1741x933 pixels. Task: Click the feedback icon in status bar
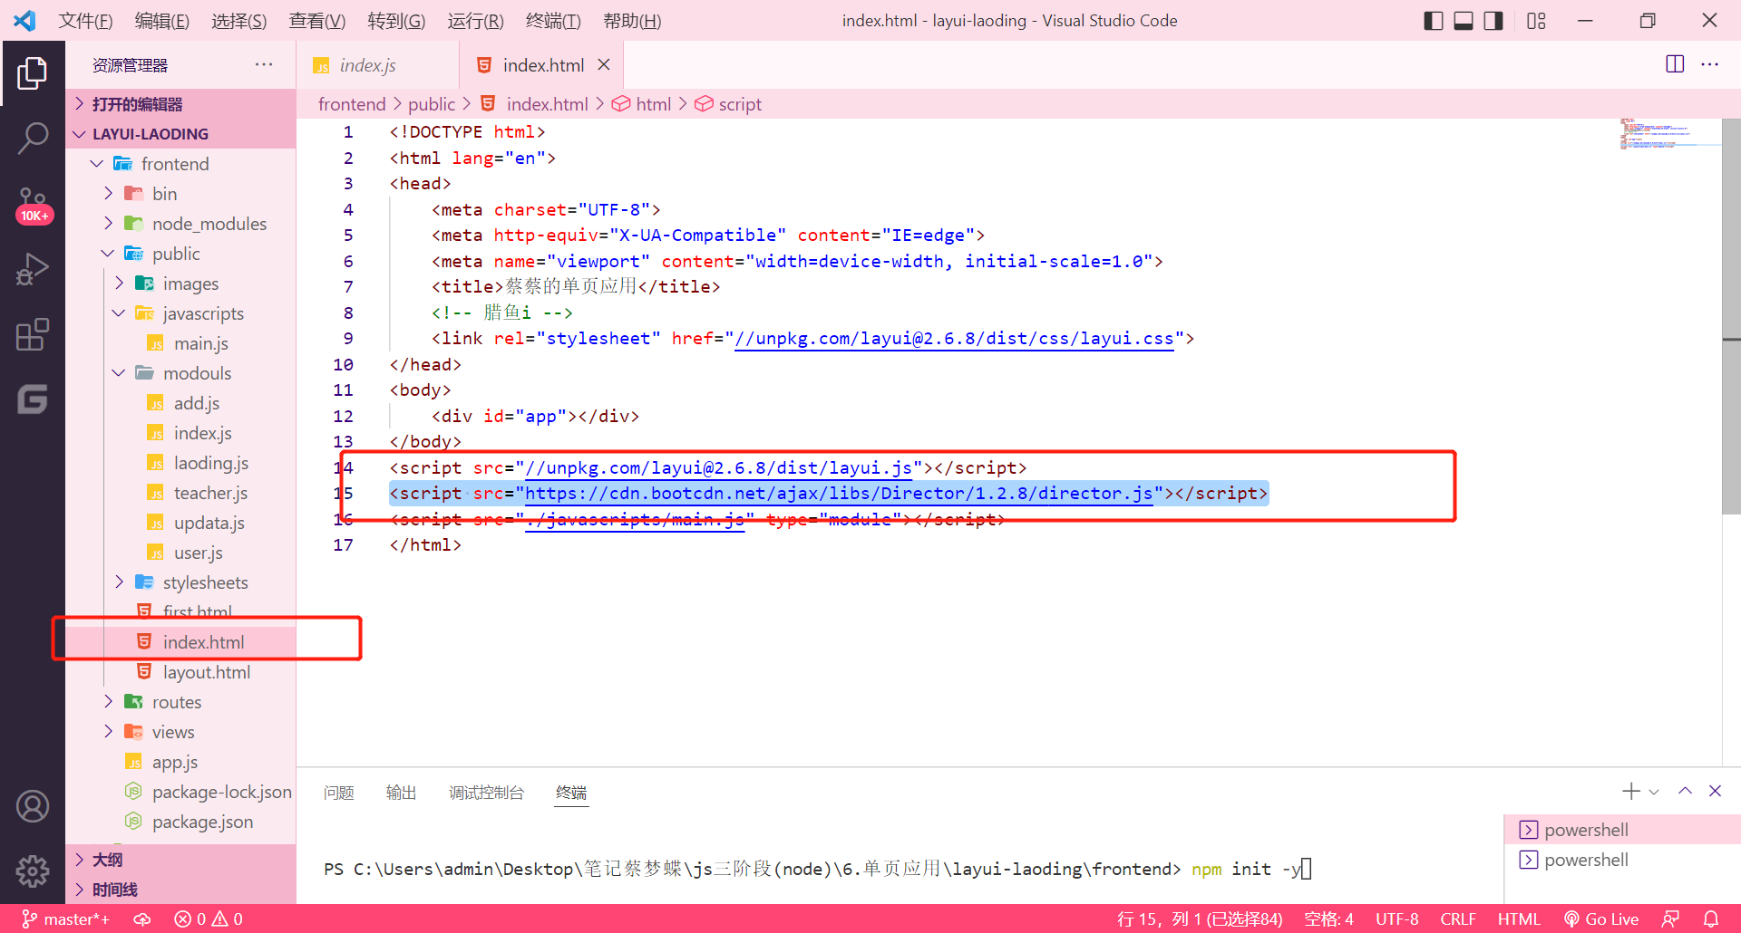tap(1670, 919)
